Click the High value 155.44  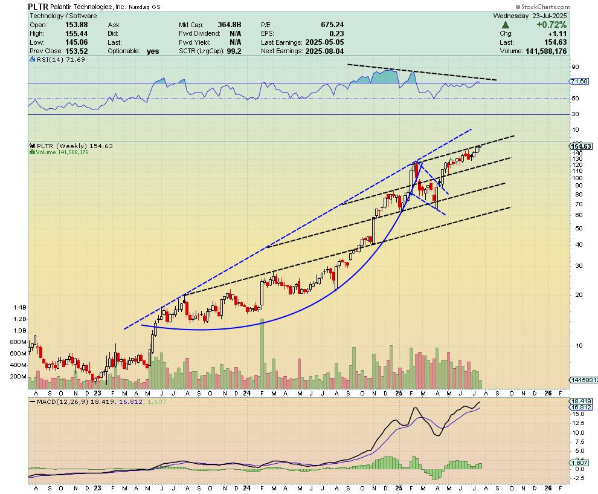click(x=77, y=34)
